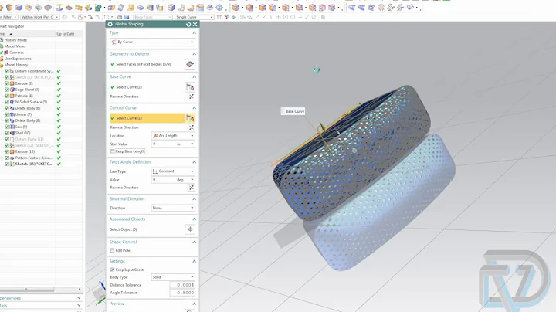Click Control Curve Reverse Direction icon
This screenshot has height=312, width=556.
[x=192, y=127]
